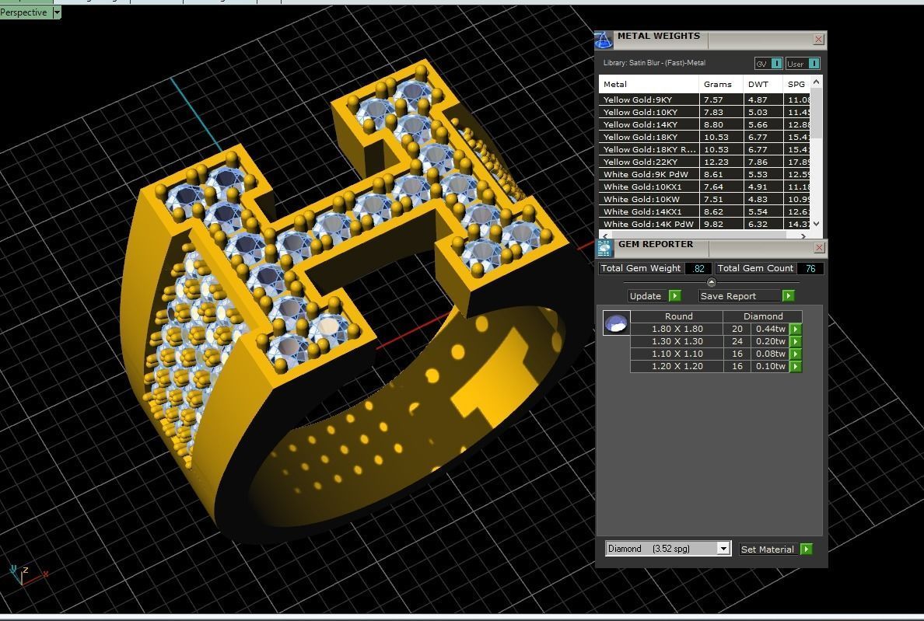The height and width of the screenshot is (621, 924).
Task: Click the 0.20tw weight cell
Action: pyautogui.click(x=770, y=341)
